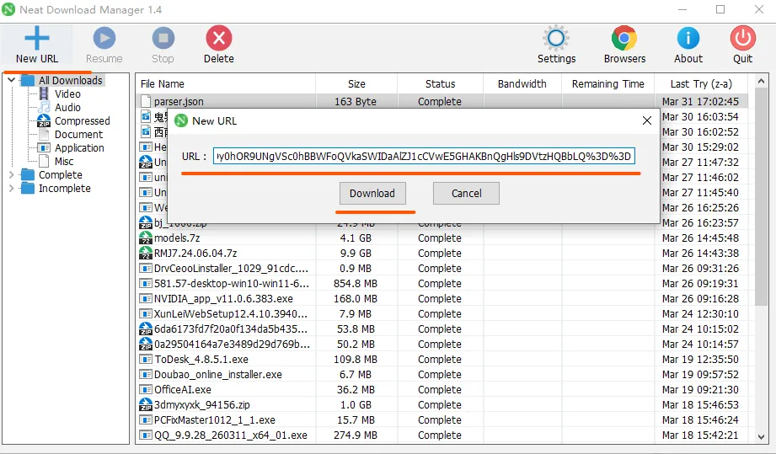This screenshot has height=454, width=776.
Task: Close the New URL dialog
Action: (646, 120)
